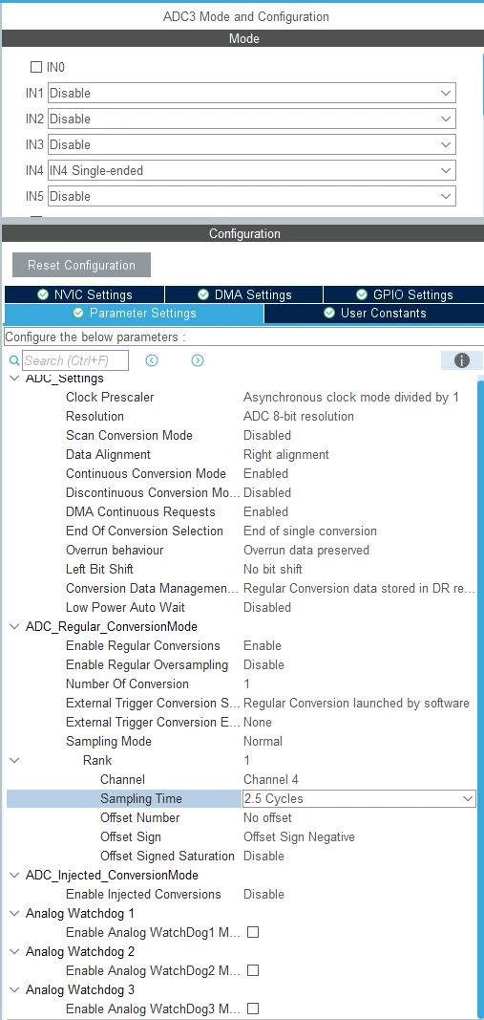Open the User Constants tab

point(374,314)
